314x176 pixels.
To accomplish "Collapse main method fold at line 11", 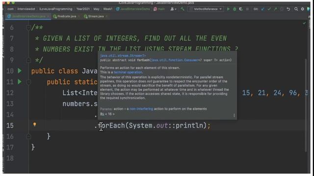I will click(28, 82).
